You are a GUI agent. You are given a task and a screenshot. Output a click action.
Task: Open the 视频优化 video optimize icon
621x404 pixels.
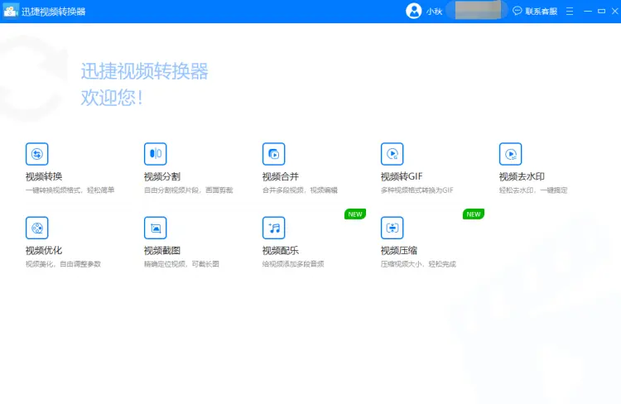[x=36, y=228]
